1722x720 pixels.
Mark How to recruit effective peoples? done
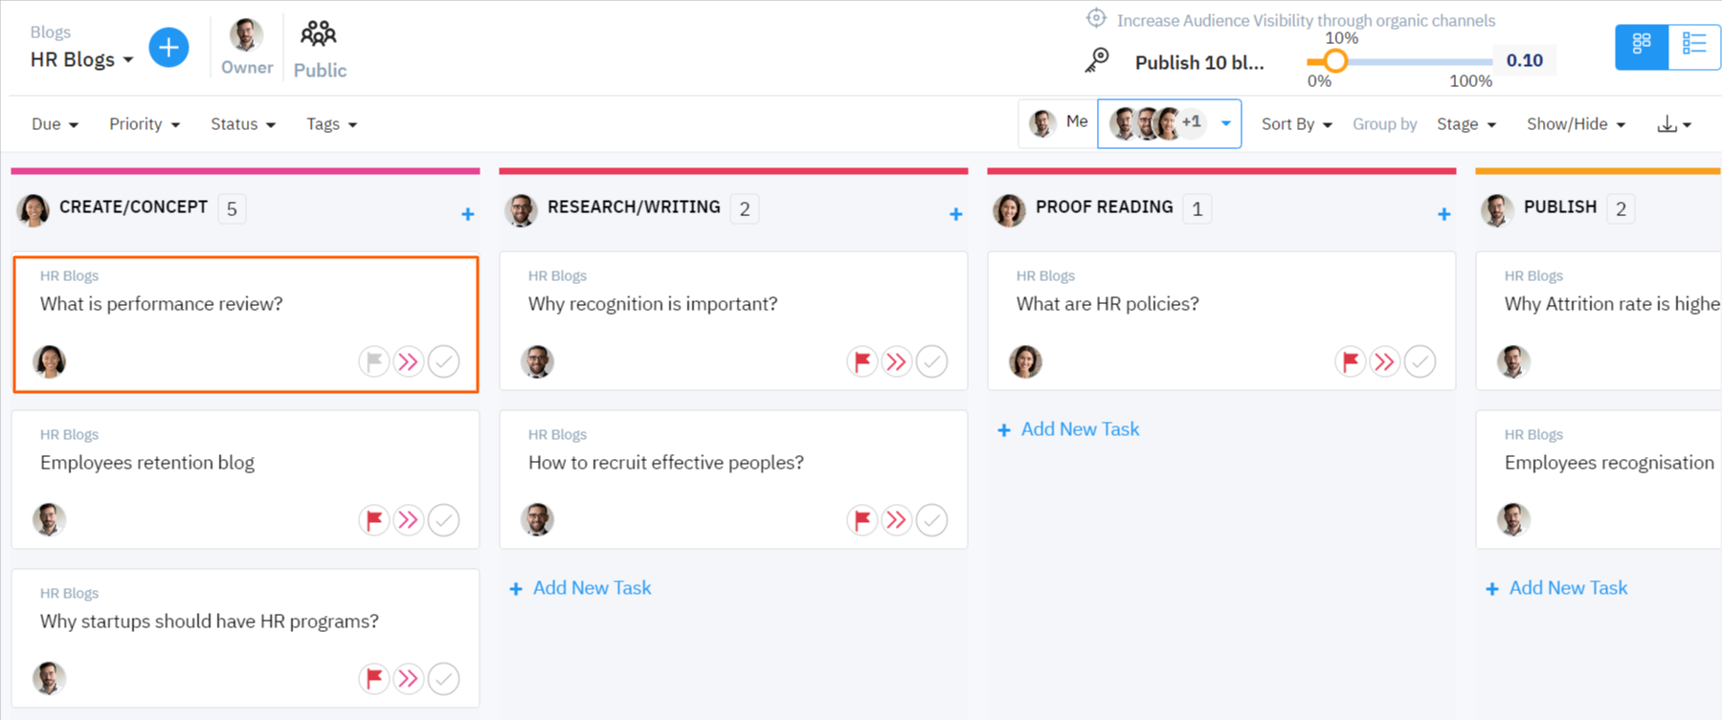(931, 520)
